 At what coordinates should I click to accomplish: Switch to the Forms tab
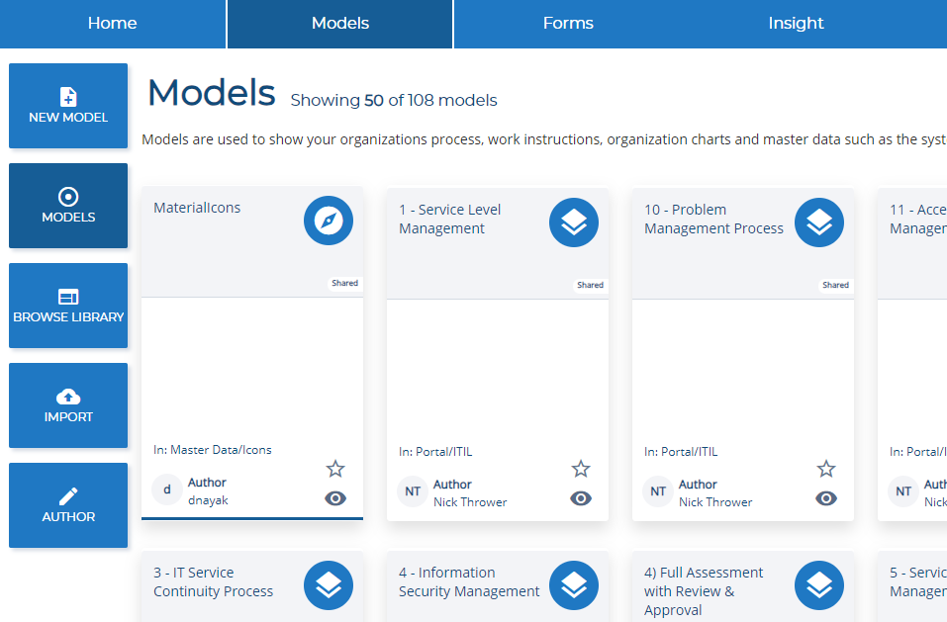point(568,24)
